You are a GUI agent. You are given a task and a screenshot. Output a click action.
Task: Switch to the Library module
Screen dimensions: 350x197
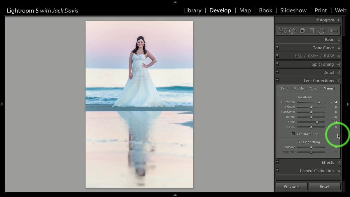192,10
